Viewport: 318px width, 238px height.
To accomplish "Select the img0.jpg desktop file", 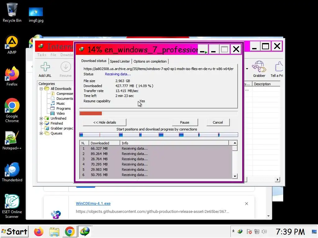I will 36,15.
